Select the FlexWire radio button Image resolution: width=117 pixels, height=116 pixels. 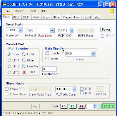(x=24, y=66)
